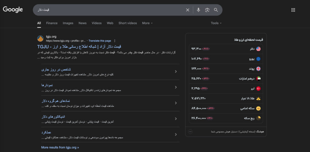Viewport: 310px width, 152px height.
Task: Open the TGJU قیمت دلار آزاد result title
Action: coord(79,47)
